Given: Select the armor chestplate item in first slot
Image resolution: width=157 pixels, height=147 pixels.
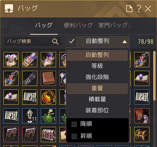Looking at the screenshot, I should point(11,60).
